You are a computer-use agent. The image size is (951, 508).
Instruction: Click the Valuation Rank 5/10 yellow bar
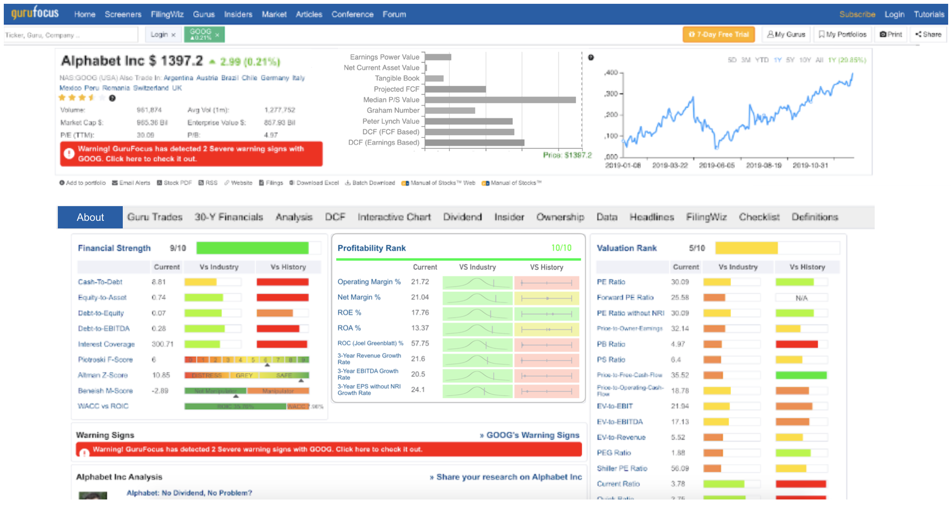(x=746, y=248)
